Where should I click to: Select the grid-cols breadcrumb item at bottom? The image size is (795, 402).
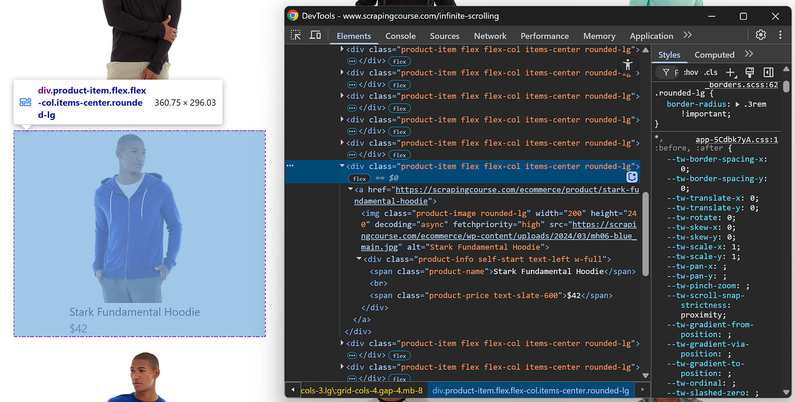coord(362,391)
